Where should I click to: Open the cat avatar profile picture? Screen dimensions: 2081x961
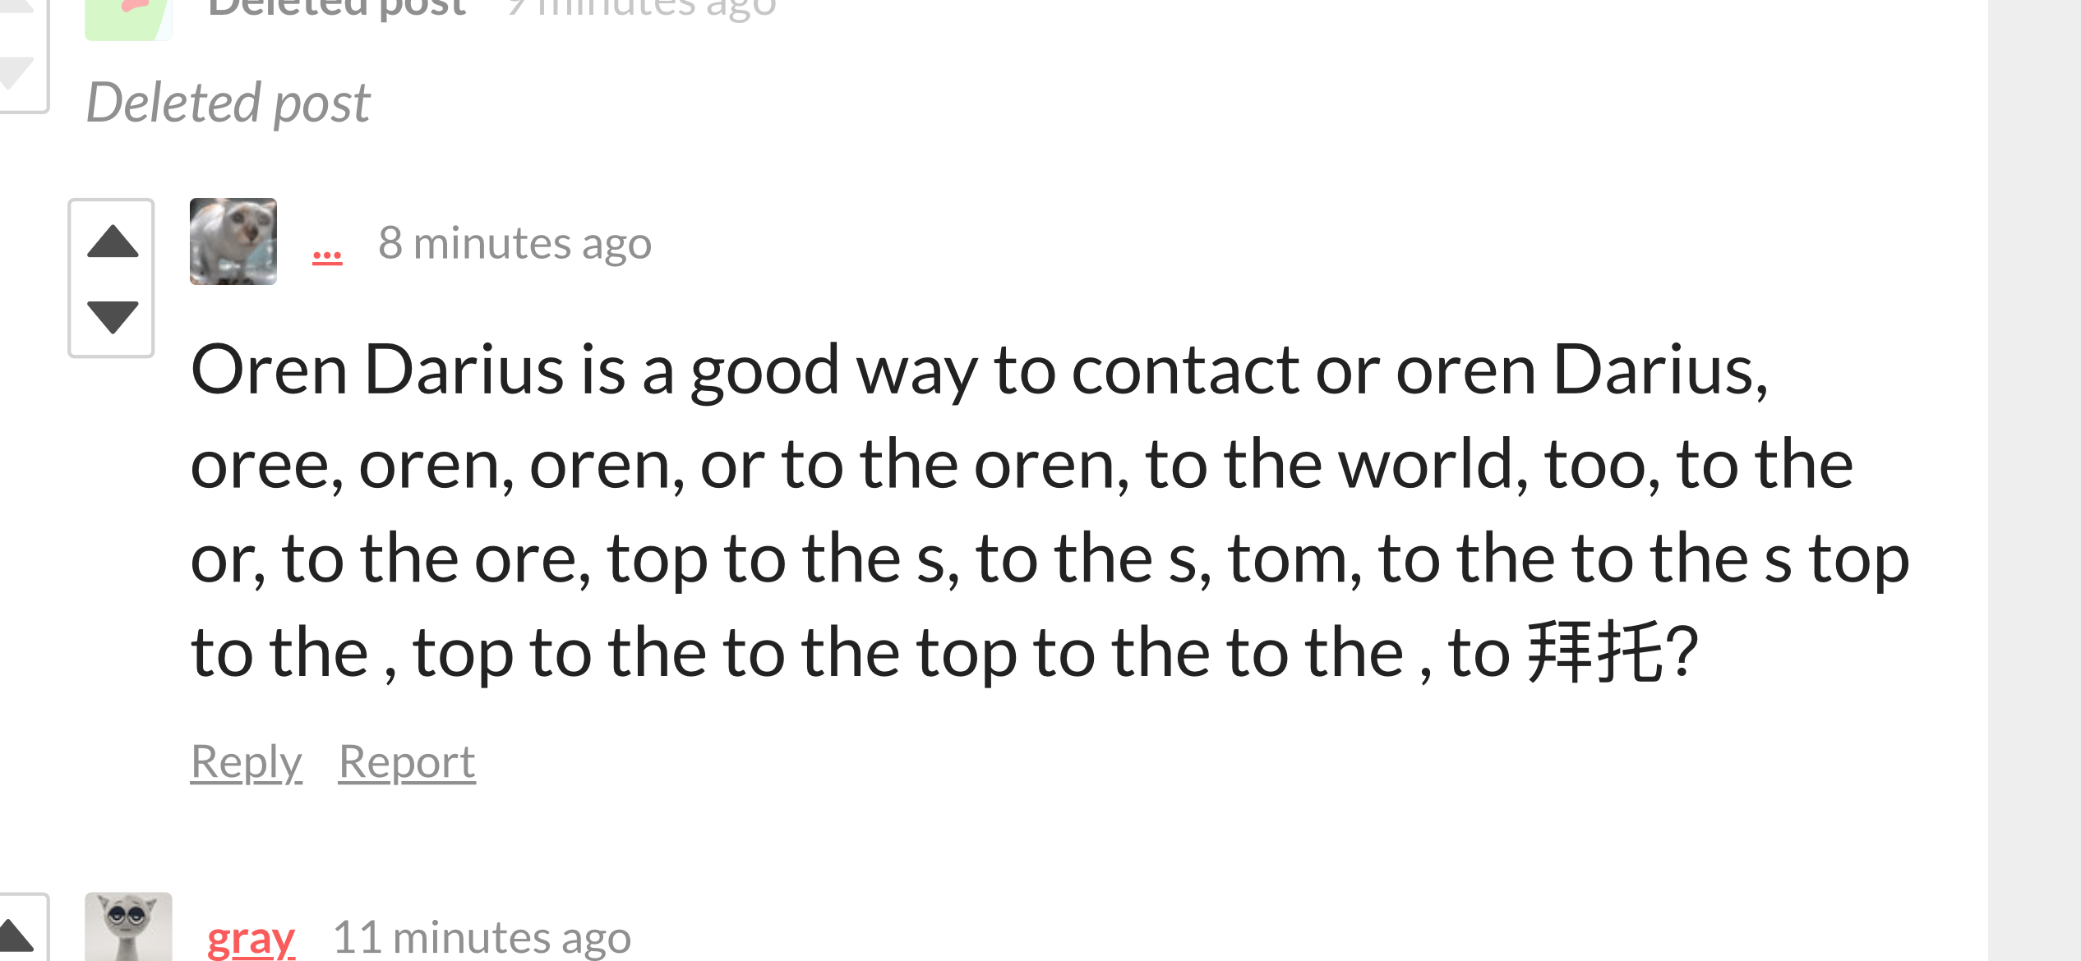click(233, 241)
